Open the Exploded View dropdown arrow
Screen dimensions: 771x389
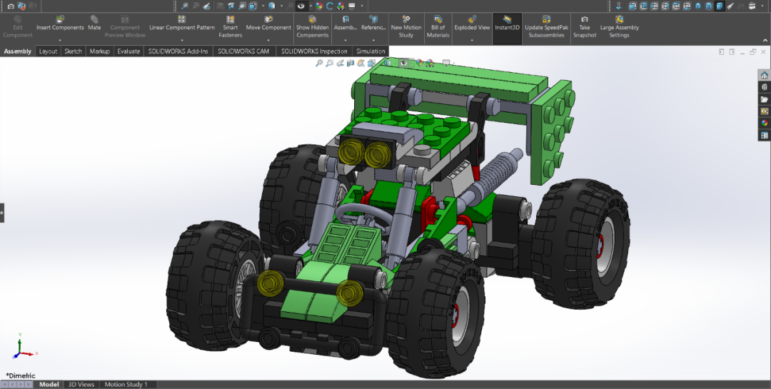472,40
